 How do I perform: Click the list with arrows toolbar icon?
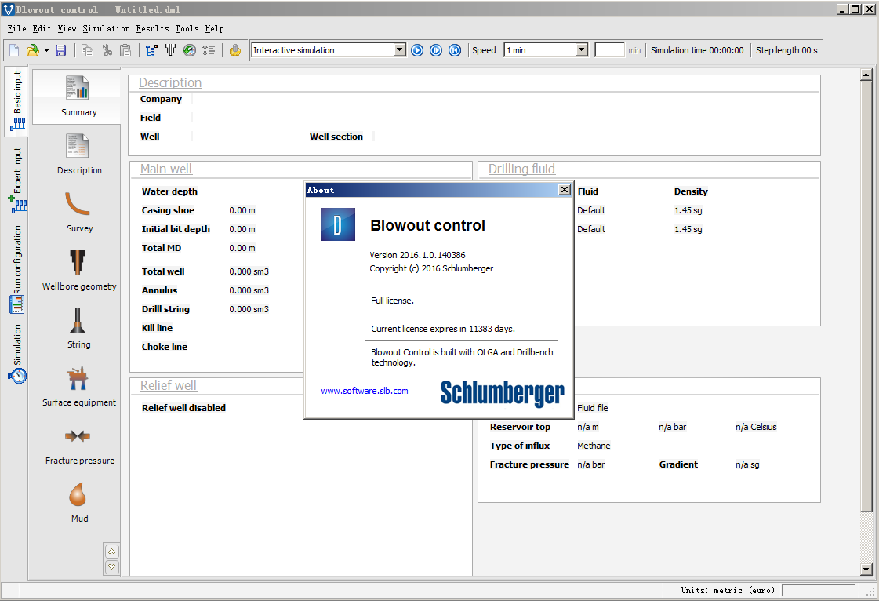pos(209,50)
